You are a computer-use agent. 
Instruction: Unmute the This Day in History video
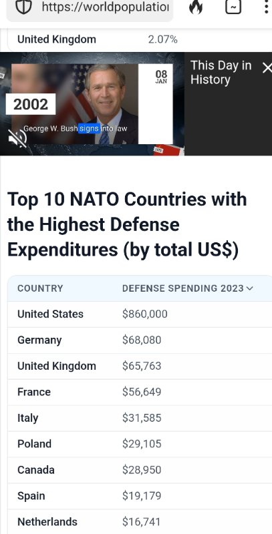[17, 138]
